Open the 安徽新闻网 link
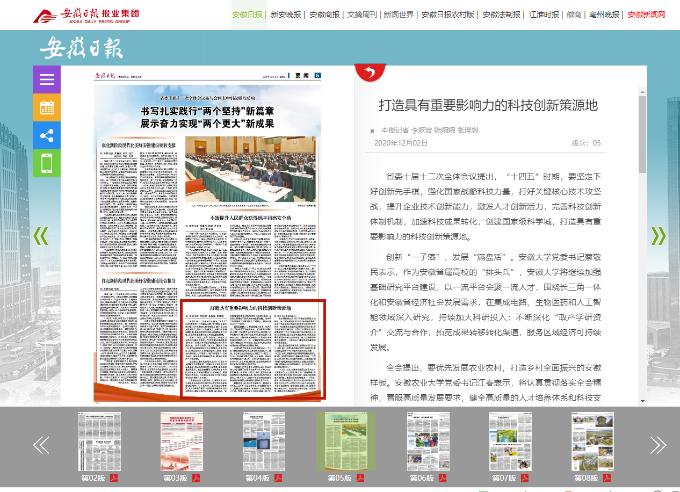The image size is (680, 492). (646, 15)
